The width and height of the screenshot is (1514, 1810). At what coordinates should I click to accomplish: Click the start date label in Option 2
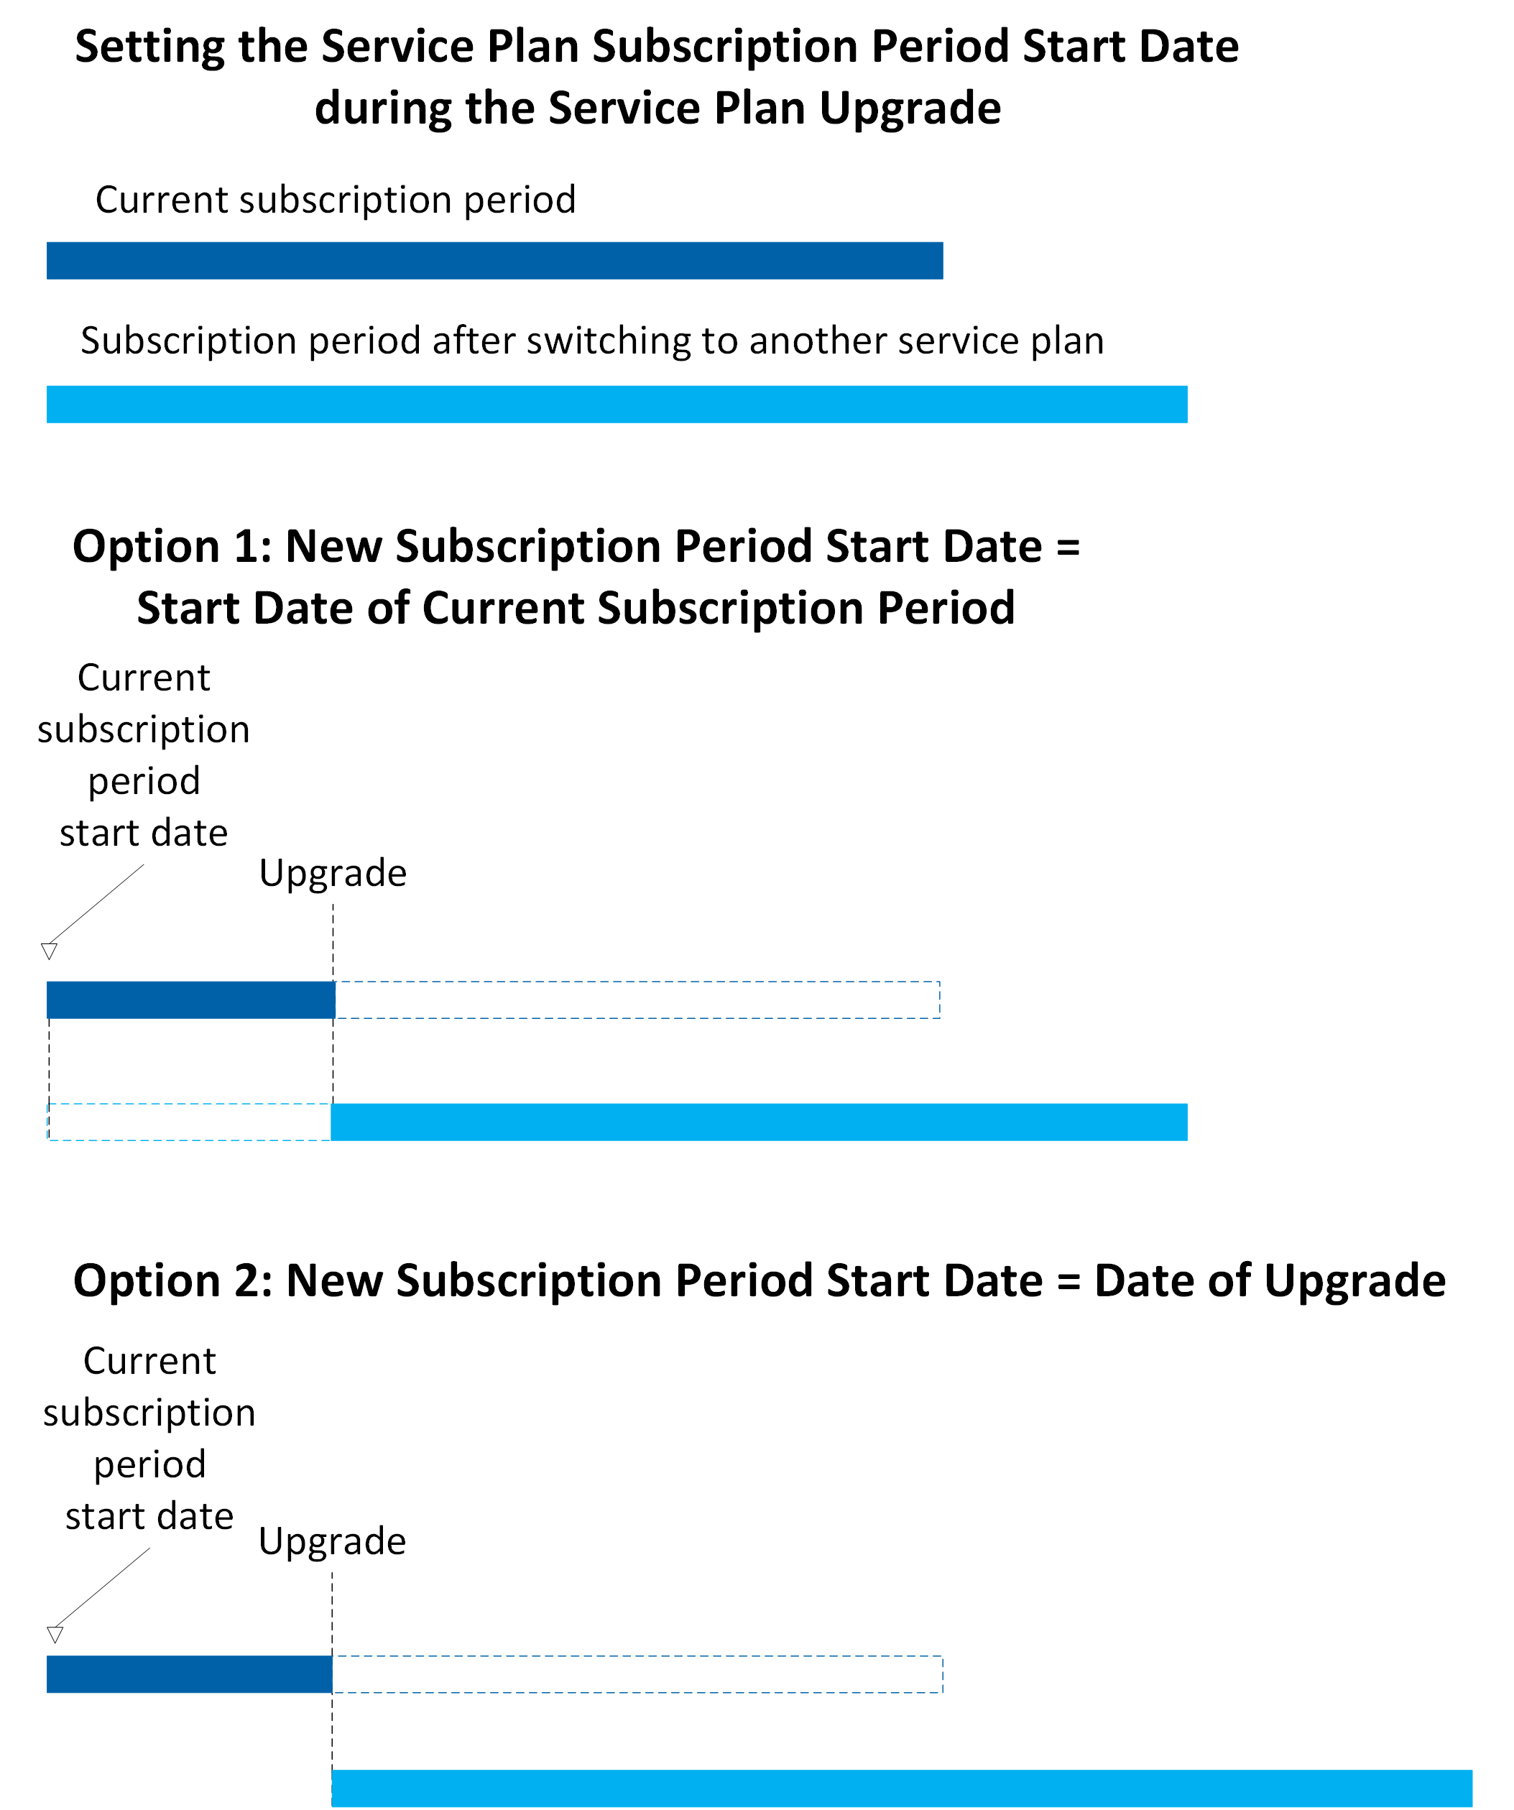click(150, 1439)
